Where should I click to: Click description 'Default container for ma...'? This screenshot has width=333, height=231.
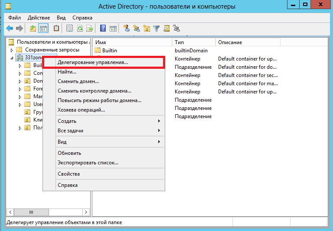pyautogui.click(x=248, y=83)
